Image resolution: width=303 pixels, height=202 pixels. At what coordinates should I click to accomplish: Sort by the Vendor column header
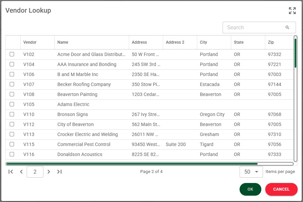(x=30, y=42)
